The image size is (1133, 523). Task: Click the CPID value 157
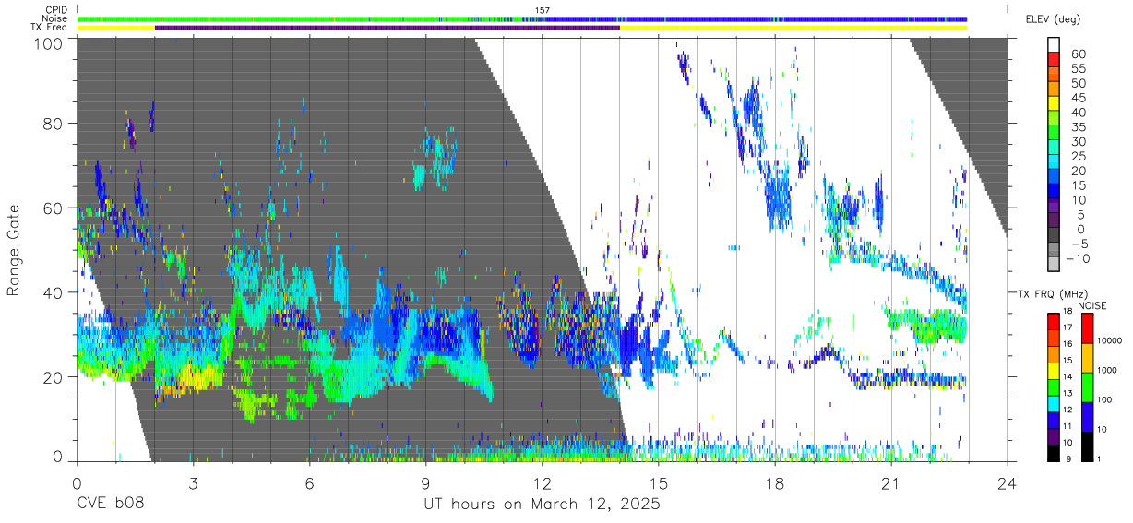(x=543, y=9)
